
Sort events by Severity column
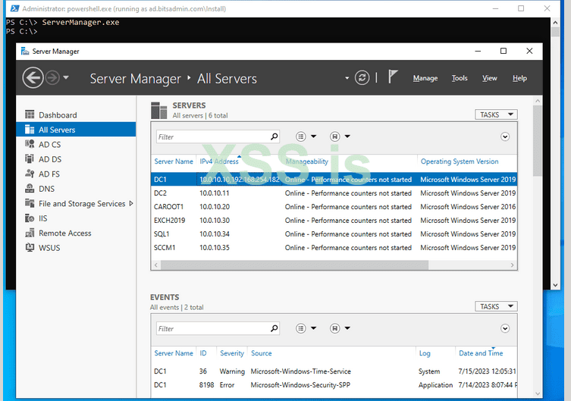point(232,353)
